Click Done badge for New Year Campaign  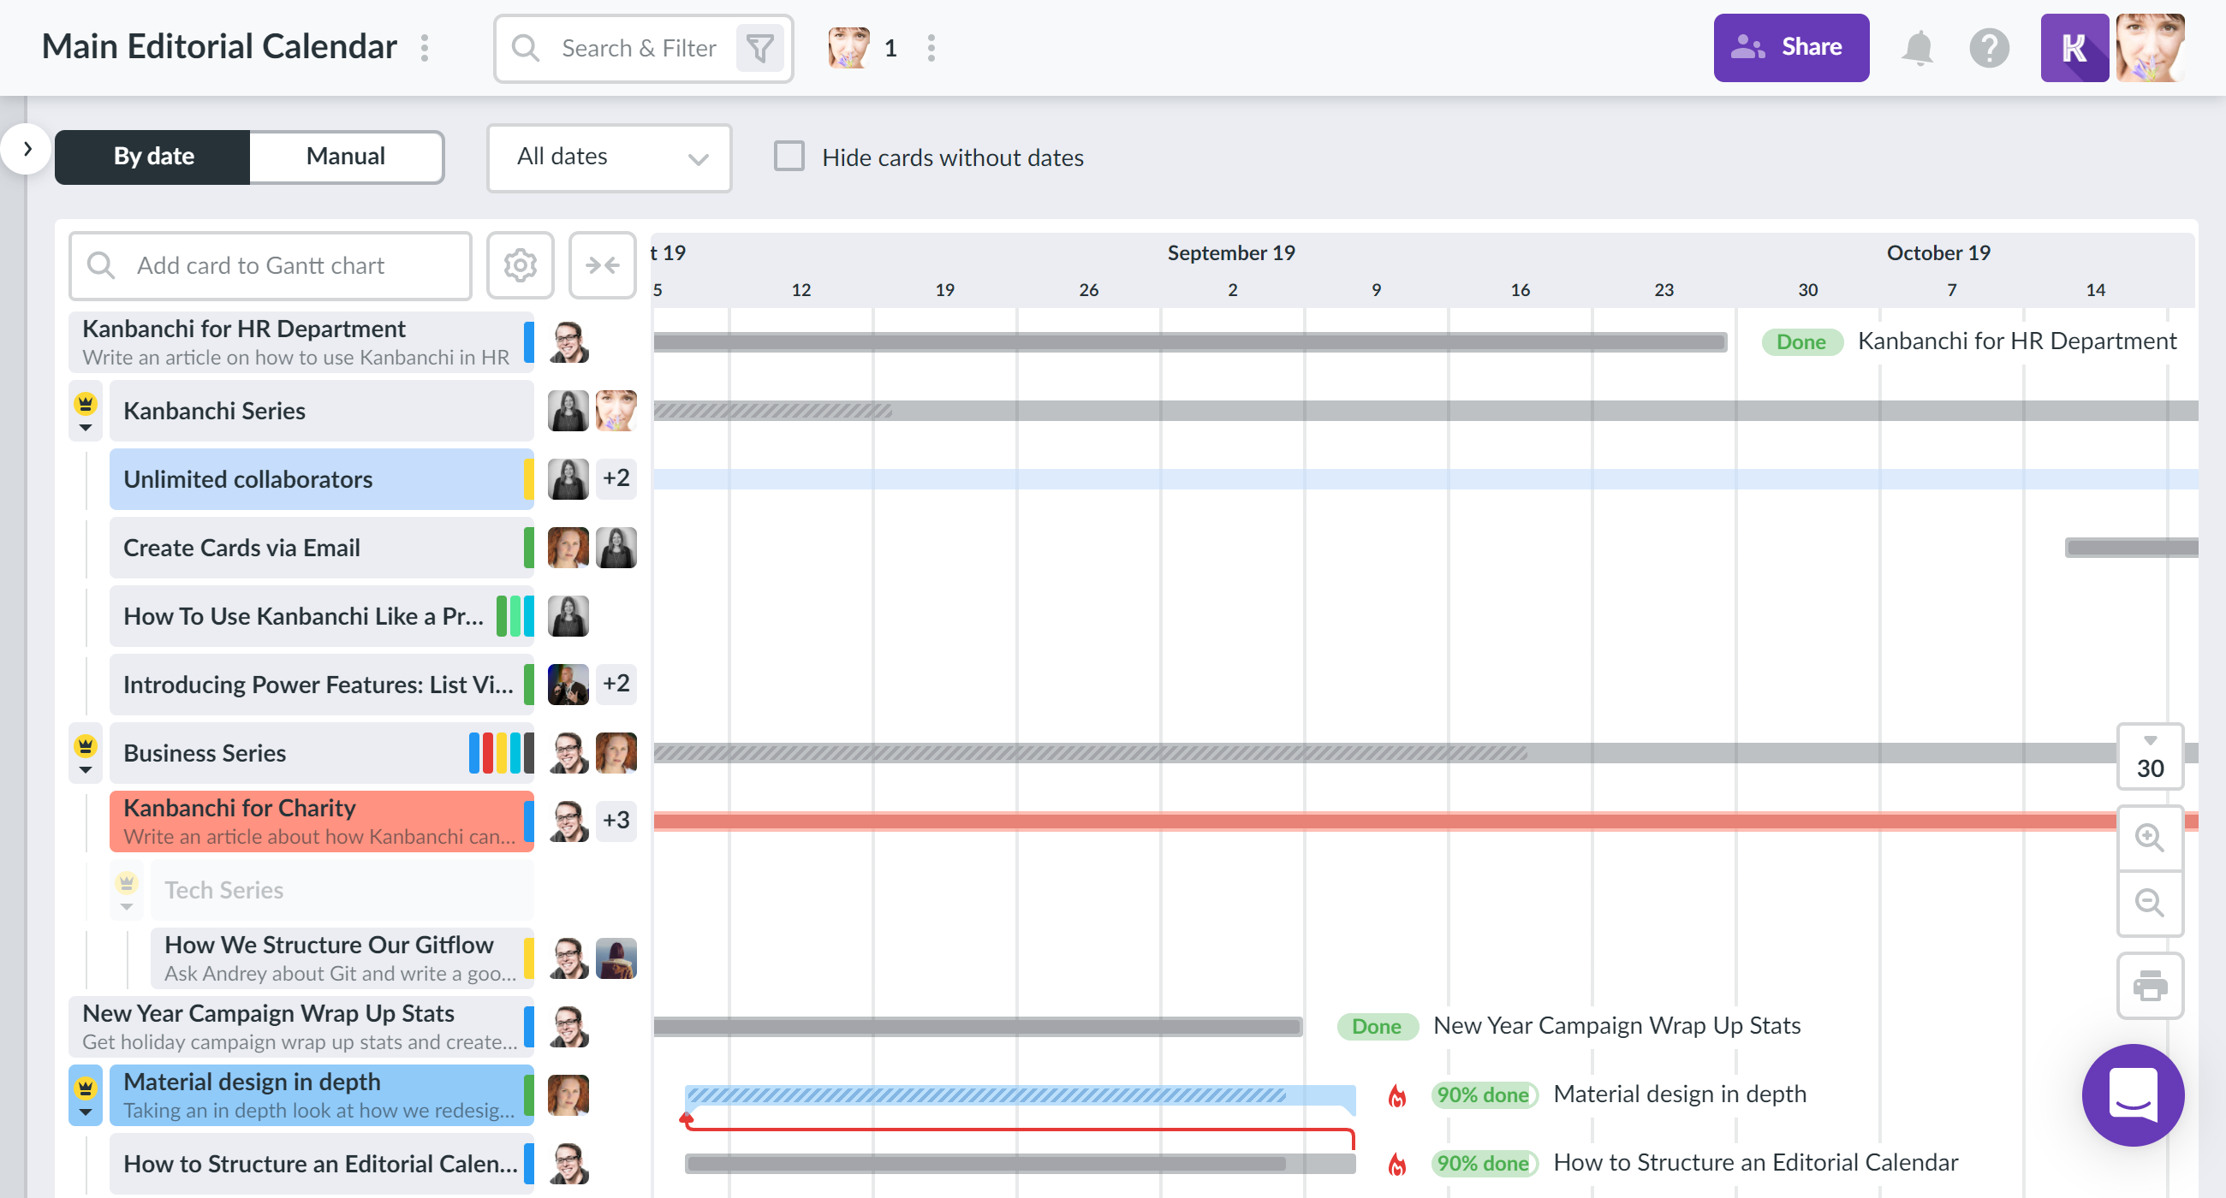[1377, 1026]
